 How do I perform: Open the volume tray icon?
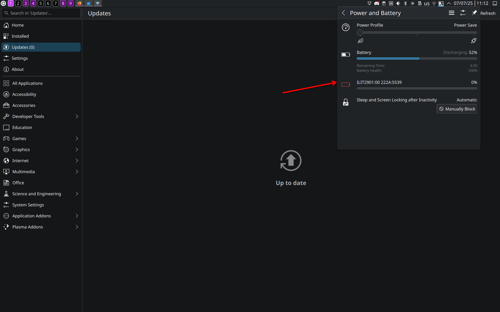pos(398,3)
